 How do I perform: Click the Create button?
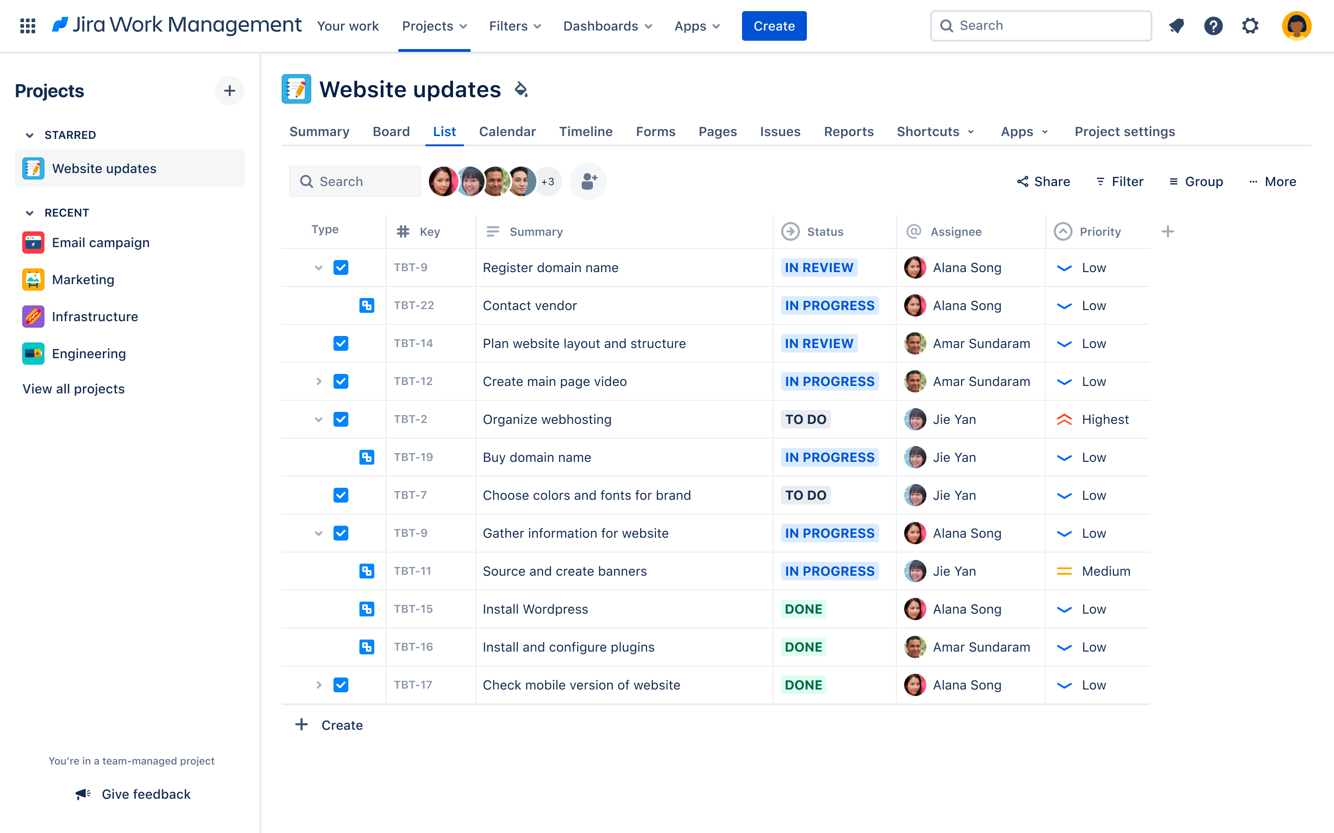[773, 26]
